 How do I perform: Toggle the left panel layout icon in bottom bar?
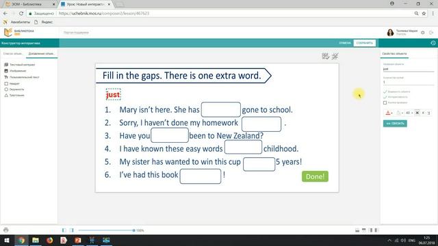coord(64,230)
